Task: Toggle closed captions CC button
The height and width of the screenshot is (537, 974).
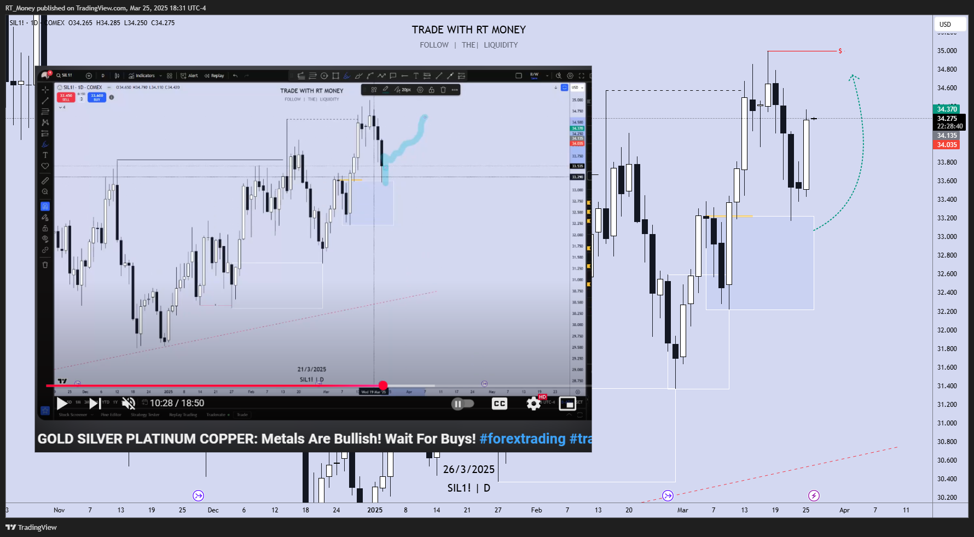Action: click(500, 404)
